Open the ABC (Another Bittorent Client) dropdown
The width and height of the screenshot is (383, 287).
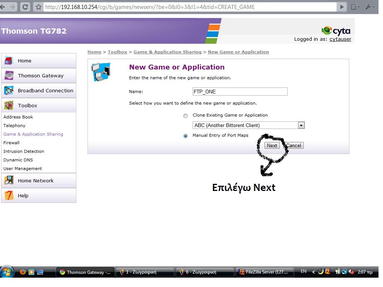point(248,125)
